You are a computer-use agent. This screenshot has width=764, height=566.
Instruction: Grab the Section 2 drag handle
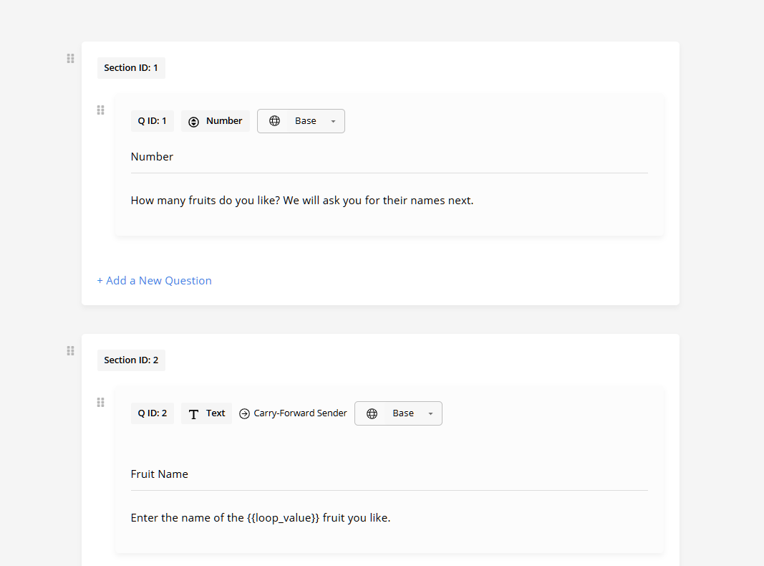(71, 351)
